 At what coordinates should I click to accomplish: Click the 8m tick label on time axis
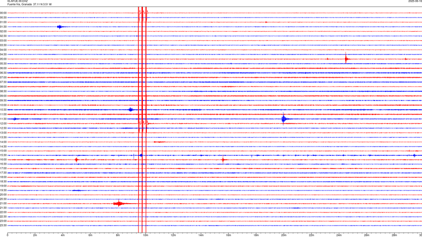pyautogui.click(x=118, y=235)
